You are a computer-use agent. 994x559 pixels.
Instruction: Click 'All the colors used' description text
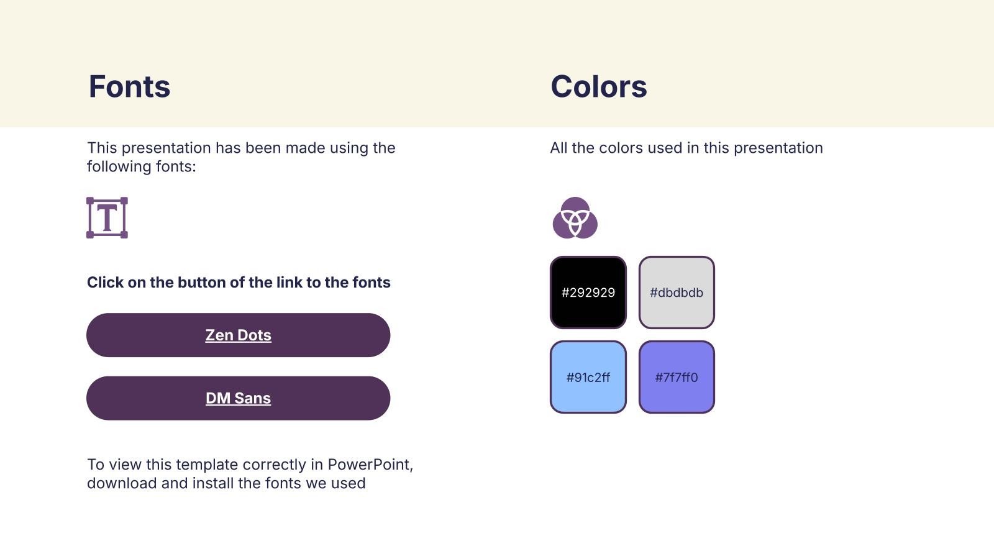tap(686, 148)
